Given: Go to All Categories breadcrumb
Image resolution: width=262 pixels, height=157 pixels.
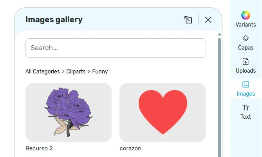Looking at the screenshot, I should point(43,71).
